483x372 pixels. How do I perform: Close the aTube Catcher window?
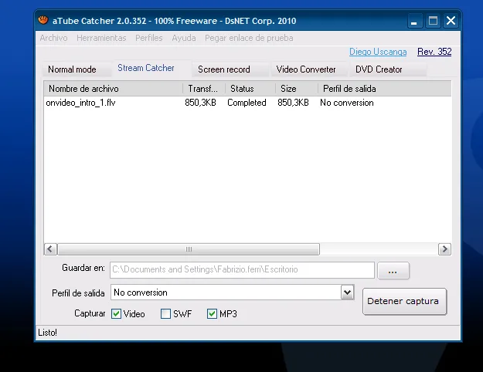pos(451,21)
